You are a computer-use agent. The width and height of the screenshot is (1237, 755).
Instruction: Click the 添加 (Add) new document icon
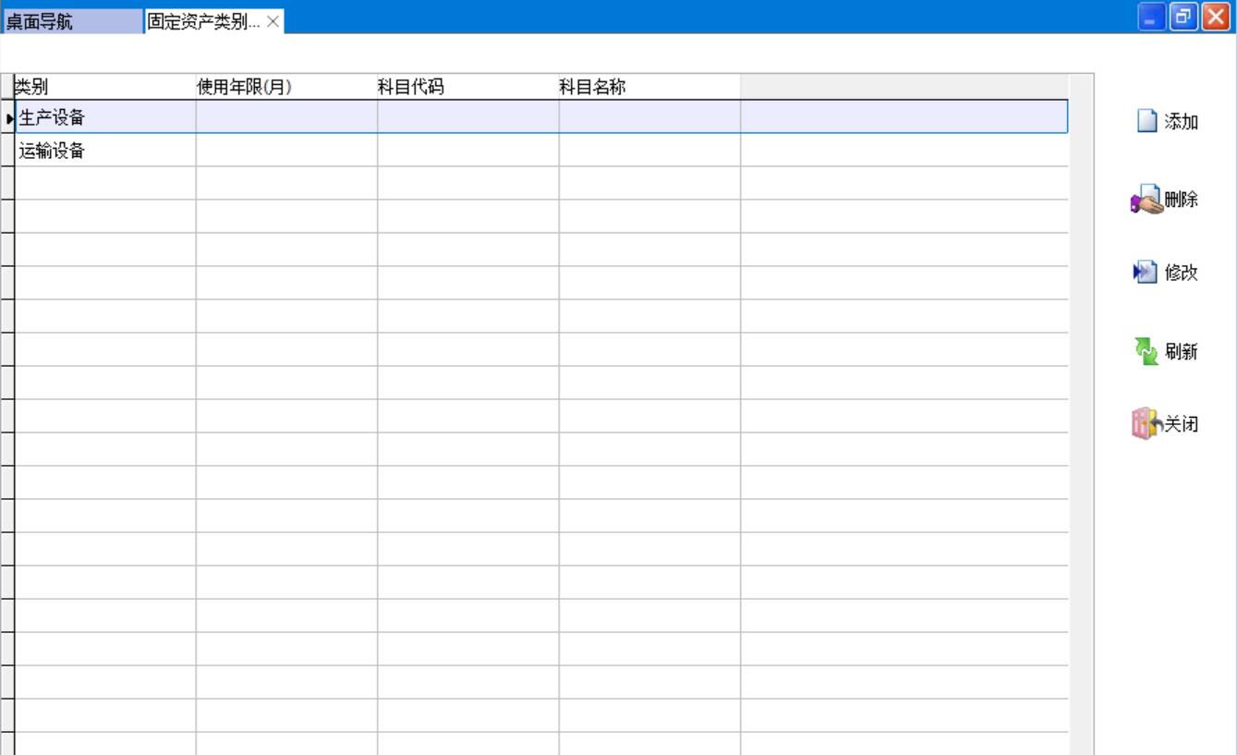coord(1146,121)
